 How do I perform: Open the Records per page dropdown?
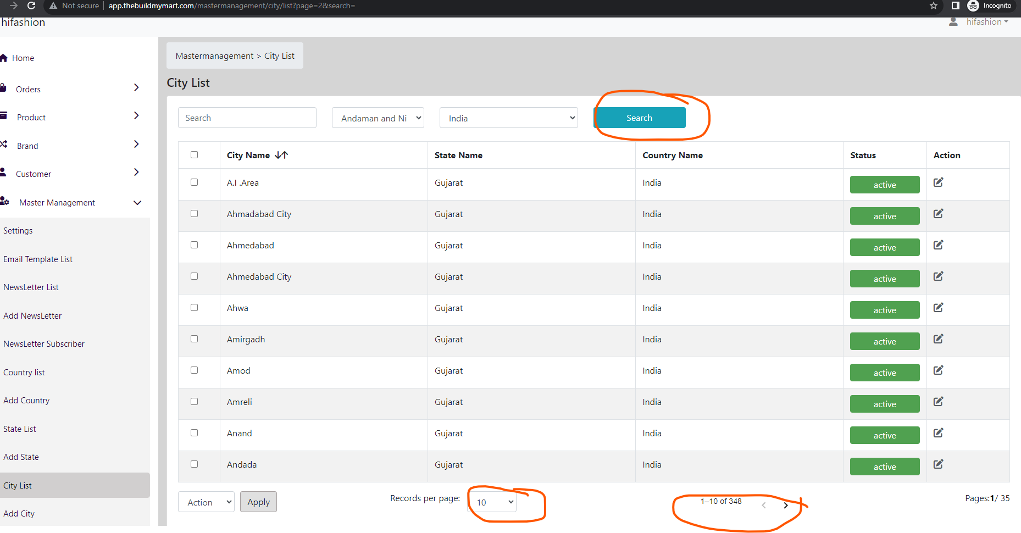492,502
